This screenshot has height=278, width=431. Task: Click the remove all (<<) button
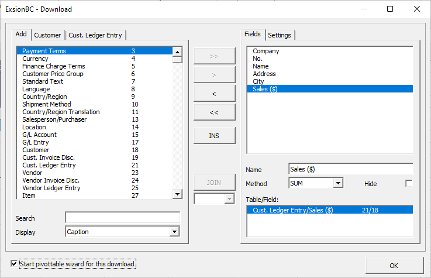(215, 112)
